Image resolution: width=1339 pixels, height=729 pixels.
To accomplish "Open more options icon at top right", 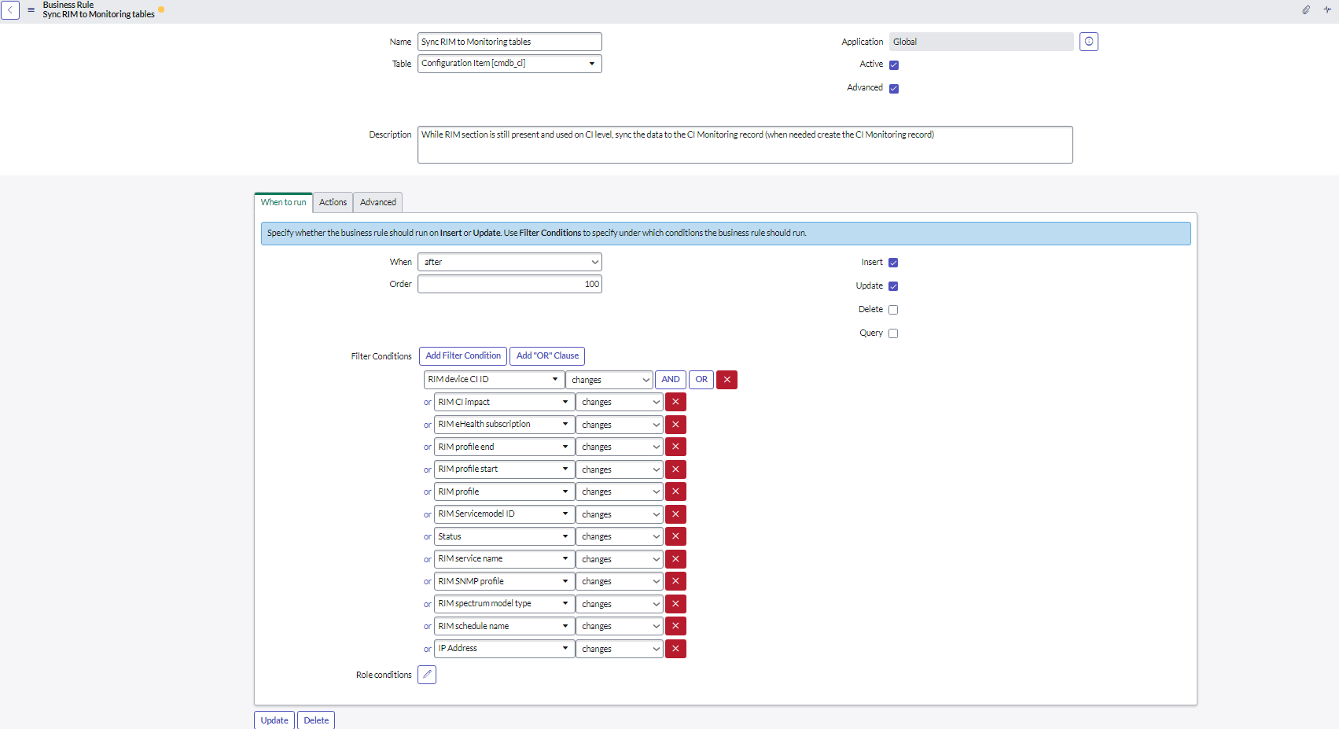I will coord(1327,10).
